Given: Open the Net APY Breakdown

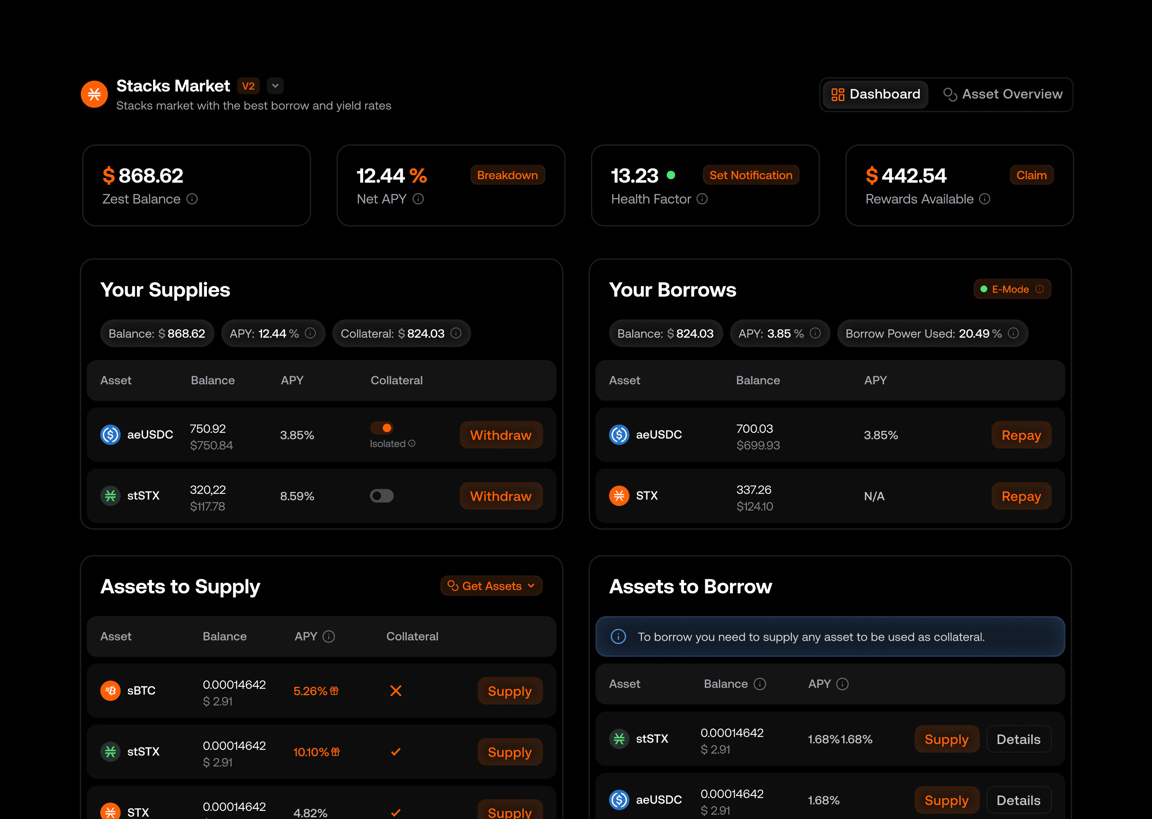Looking at the screenshot, I should 507,175.
